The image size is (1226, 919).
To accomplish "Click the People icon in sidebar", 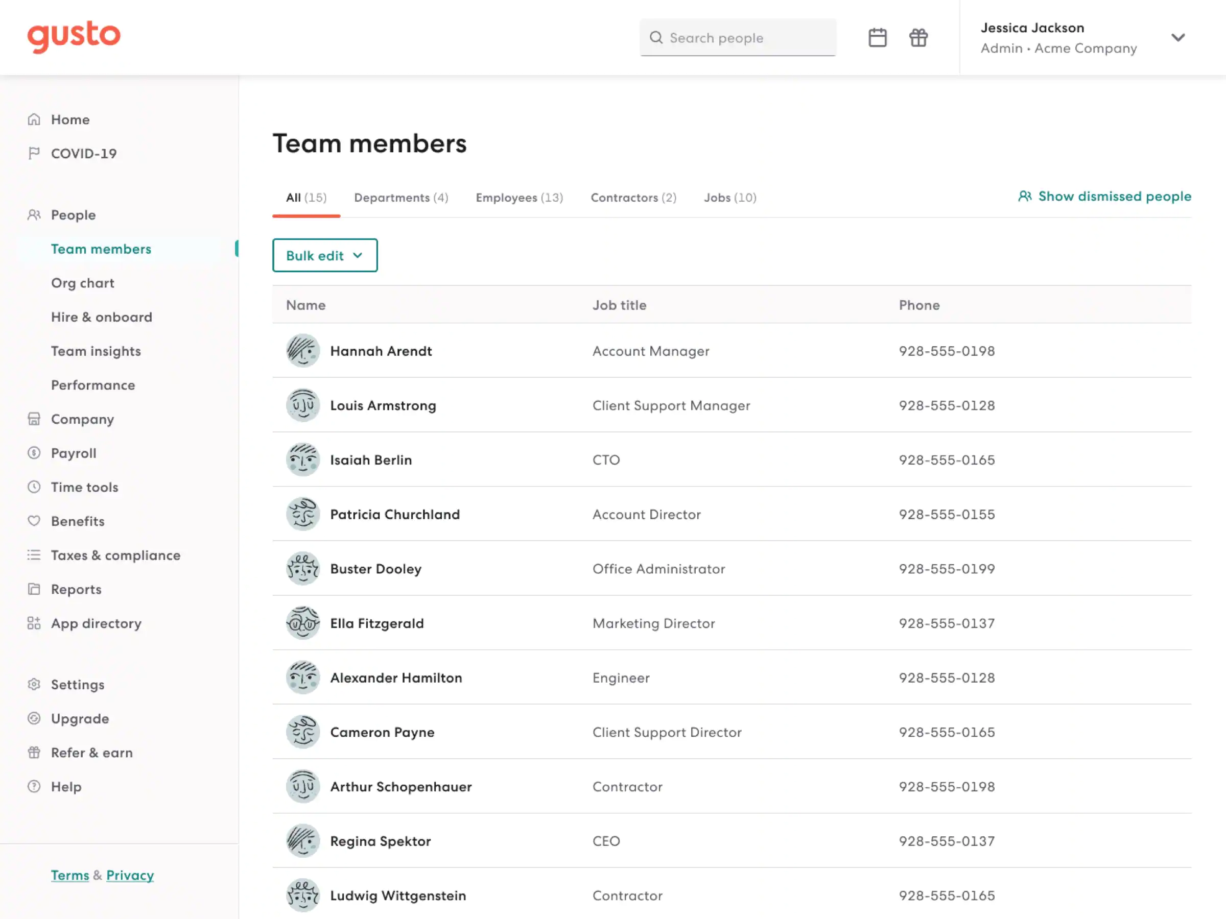I will [34, 215].
